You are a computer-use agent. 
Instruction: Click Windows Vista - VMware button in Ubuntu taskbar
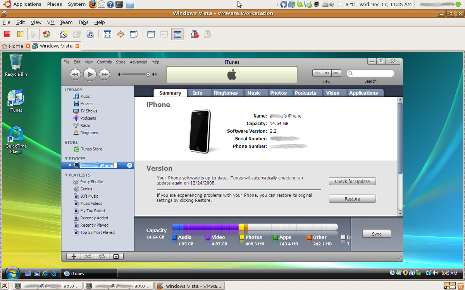pyautogui.click(x=189, y=286)
